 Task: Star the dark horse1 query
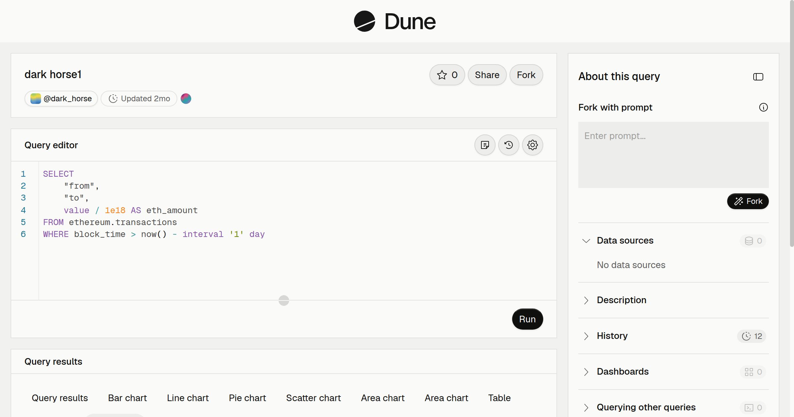447,75
